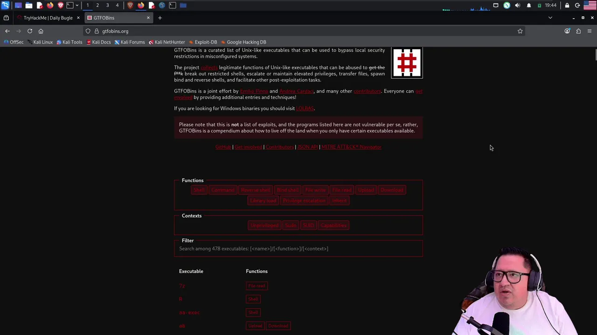The width and height of the screenshot is (597, 335).
Task: Open Google Hacking DB bookmark
Action: (243, 42)
